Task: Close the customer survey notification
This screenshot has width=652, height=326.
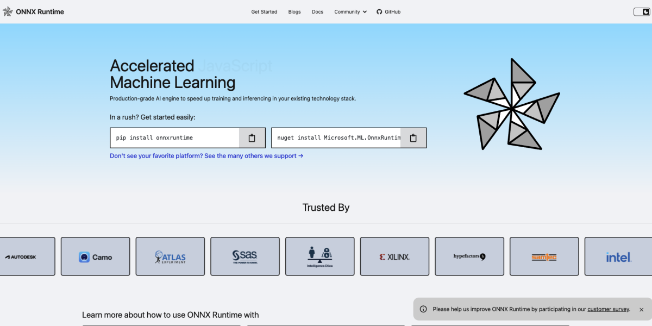Action: (641, 309)
